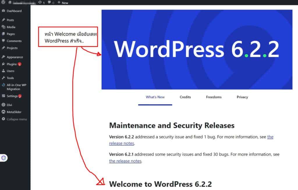Go to the Posts menu
Image resolution: width=298 pixels, height=190 pixels.
10,20
